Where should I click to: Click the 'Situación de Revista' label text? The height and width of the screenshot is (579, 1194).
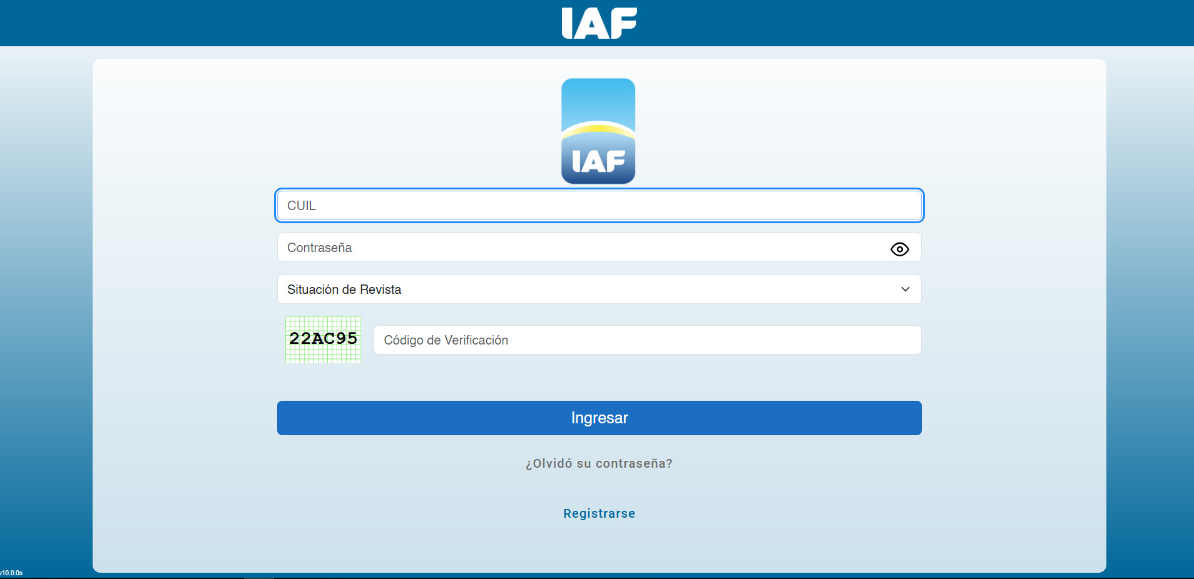tap(344, 289)
